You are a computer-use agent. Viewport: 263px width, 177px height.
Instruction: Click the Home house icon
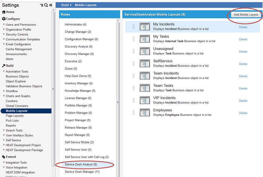[4, 12]
